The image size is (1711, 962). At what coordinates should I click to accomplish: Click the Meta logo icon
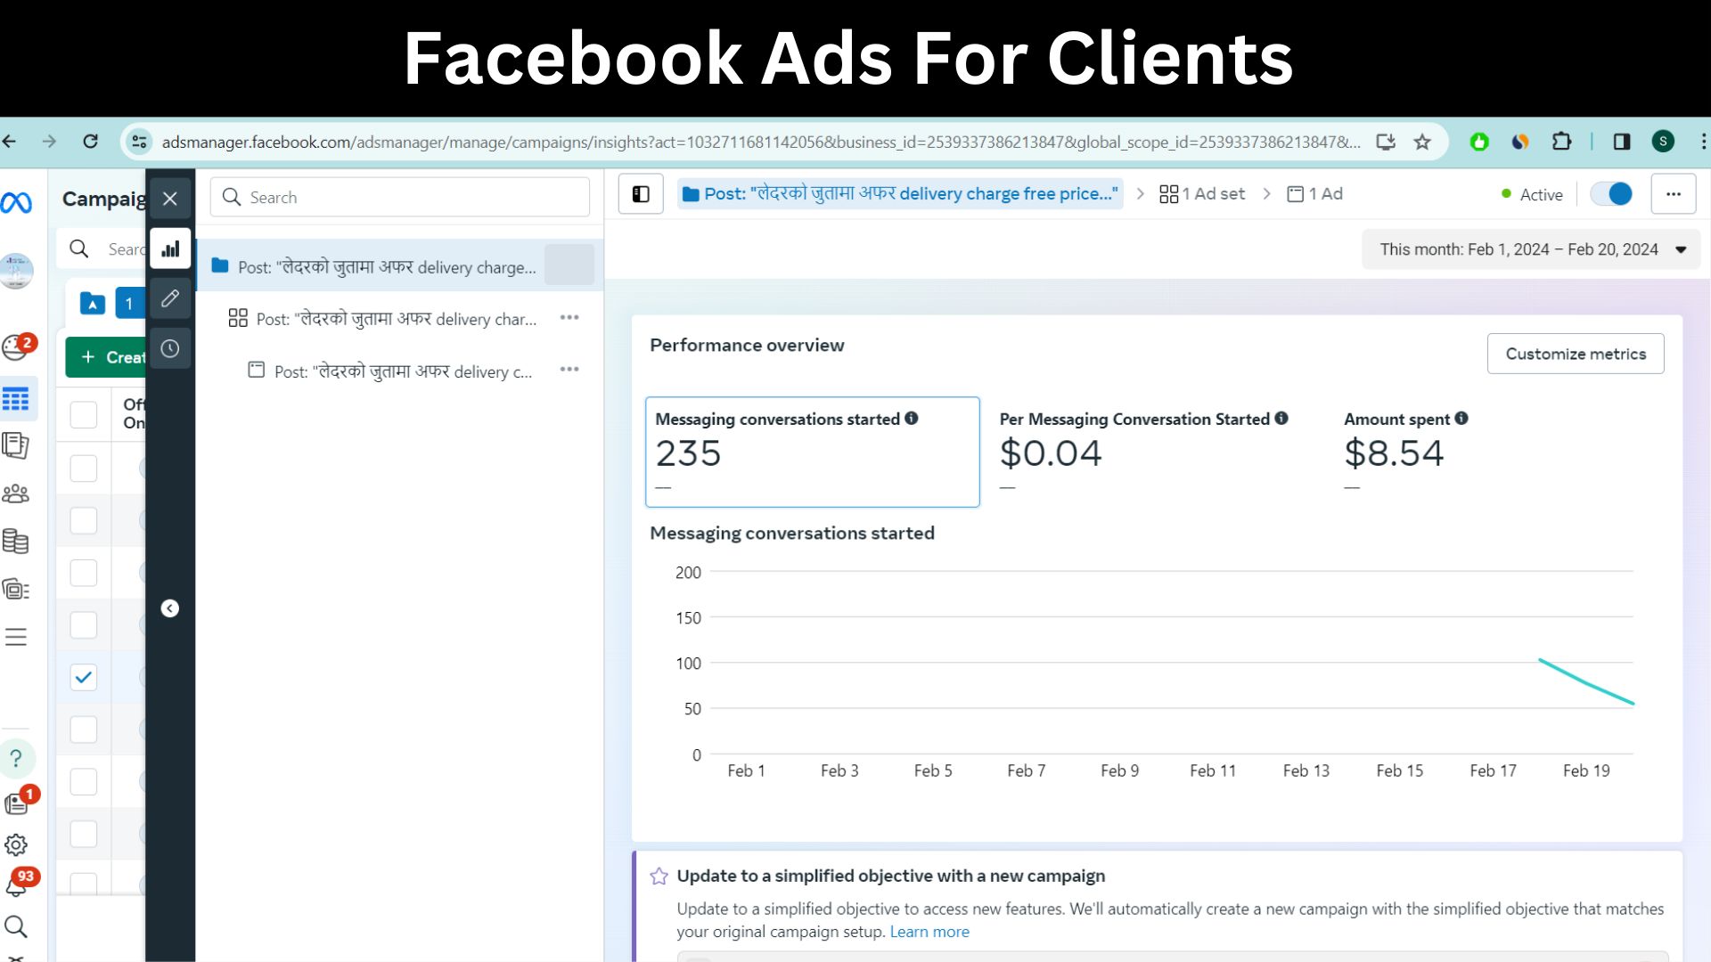pos(17,203)
